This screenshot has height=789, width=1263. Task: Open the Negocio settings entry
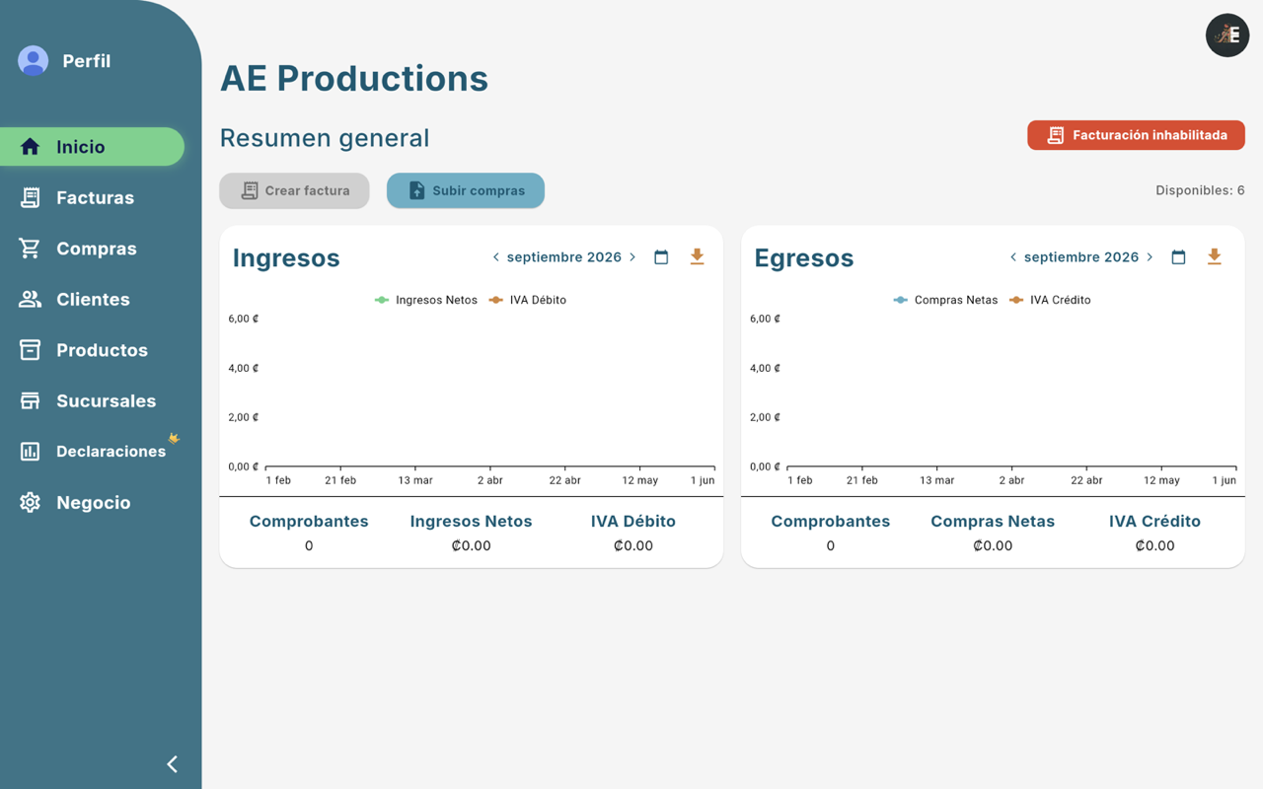(92, 502)
